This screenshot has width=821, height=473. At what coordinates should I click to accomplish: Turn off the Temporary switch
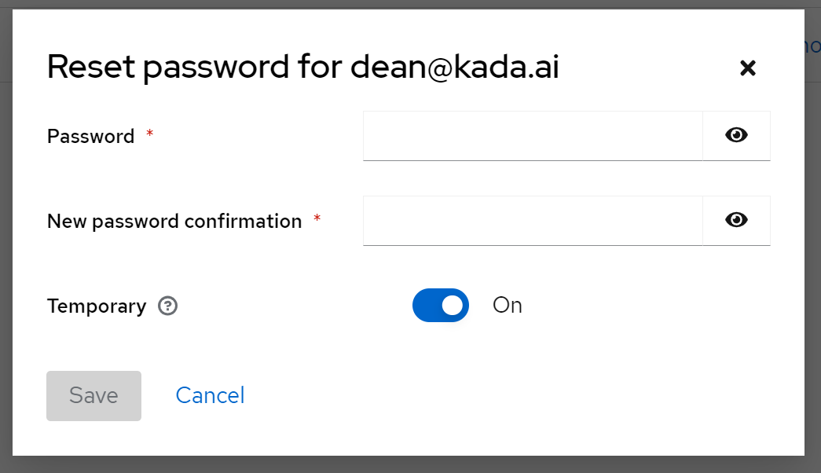click(x=441, y=306)
